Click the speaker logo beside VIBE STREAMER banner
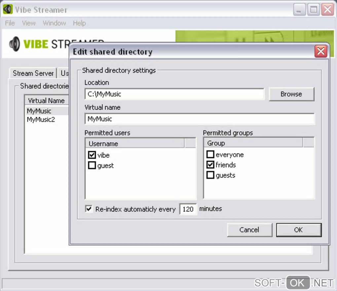 (15, 44)
